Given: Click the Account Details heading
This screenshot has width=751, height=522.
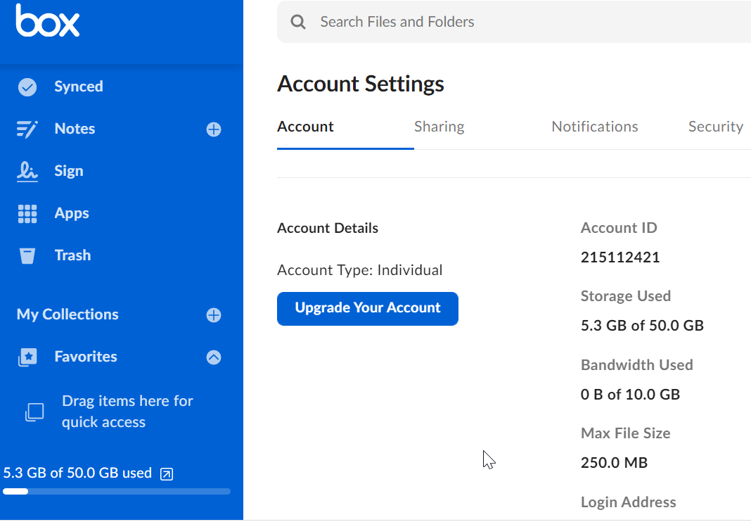Looking at the screenshot, I should pyautogui.click(x=328, y=228).
